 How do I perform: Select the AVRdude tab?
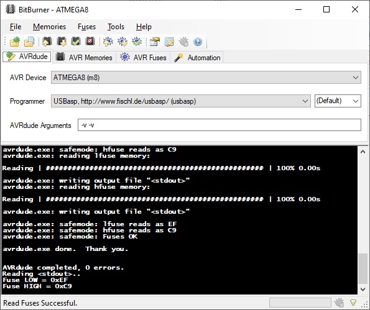[x=27, y=57]
